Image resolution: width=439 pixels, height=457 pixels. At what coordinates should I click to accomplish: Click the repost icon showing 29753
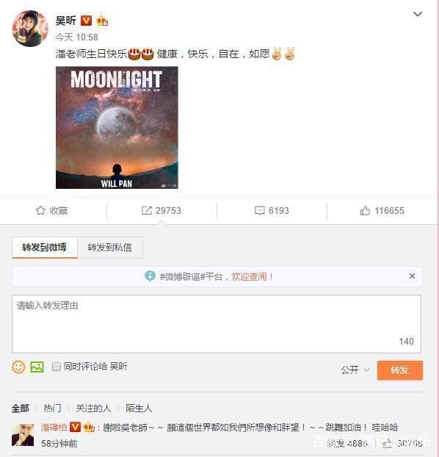(147, 210)
